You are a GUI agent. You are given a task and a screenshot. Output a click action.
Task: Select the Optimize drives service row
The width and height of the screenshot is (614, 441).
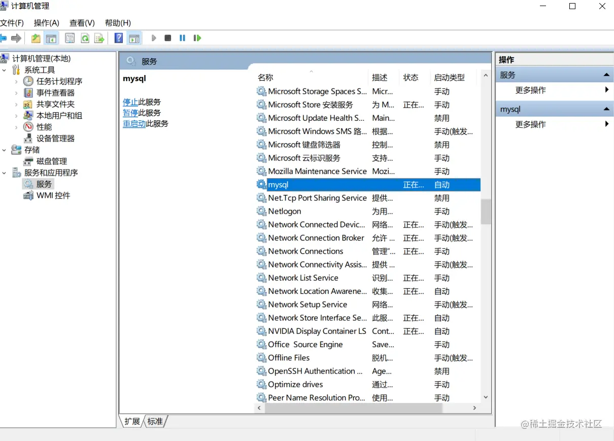pos(367,384)
